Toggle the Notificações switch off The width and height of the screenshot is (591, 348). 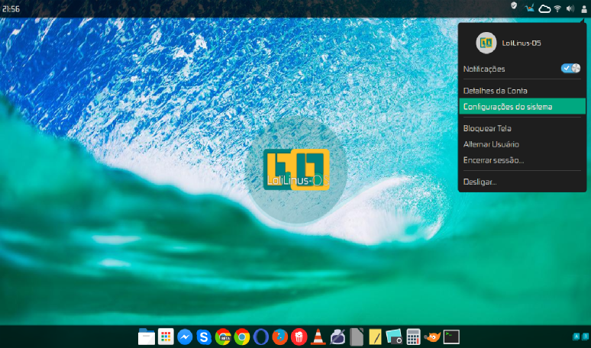pos(570,68)
